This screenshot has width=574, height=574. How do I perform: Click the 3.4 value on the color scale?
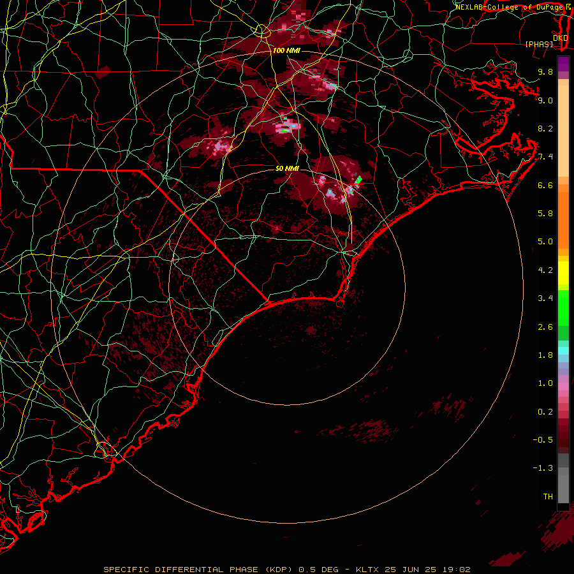point(545,298)
